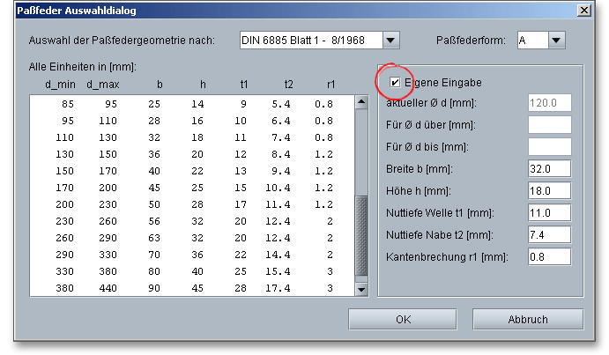Select table row with d_min 110
609x355 pixels.
pyautogui.click(x=194, y=137)
